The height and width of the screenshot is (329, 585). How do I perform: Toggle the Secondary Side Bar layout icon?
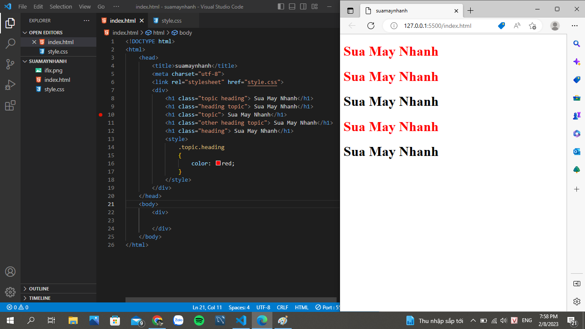(303, 6)
